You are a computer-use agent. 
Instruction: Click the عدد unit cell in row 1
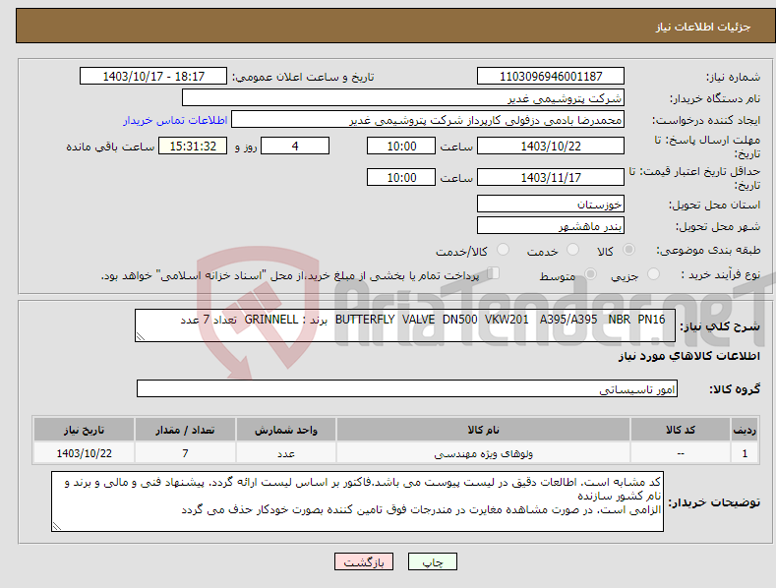tap(286, 453)
